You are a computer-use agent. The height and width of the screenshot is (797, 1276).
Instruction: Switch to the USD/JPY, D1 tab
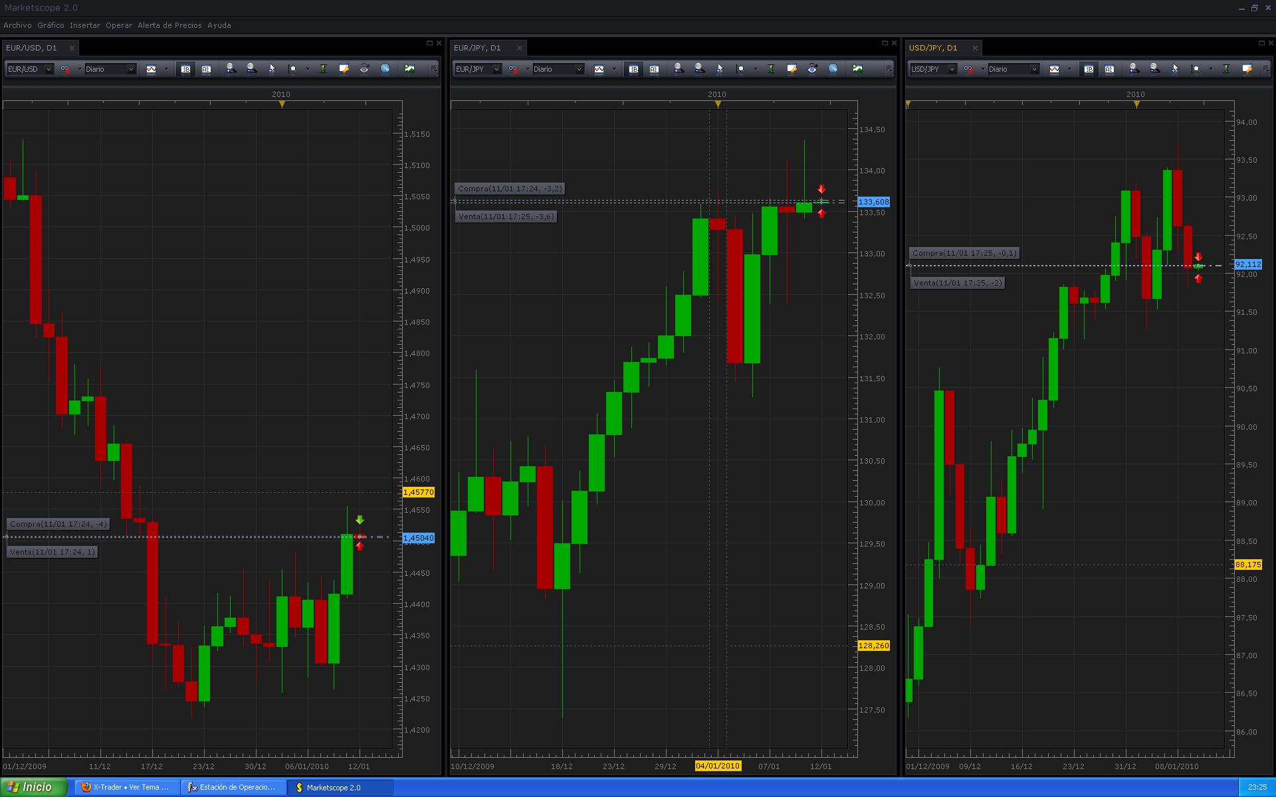coord(933,48)
